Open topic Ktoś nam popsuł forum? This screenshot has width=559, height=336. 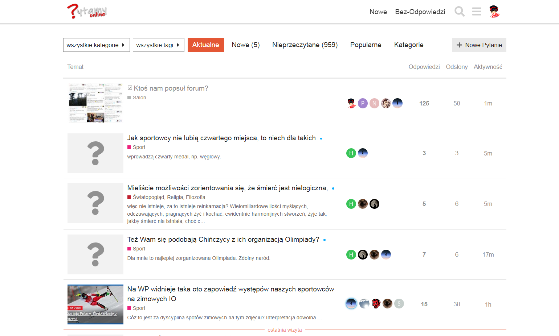coord(171,88)
